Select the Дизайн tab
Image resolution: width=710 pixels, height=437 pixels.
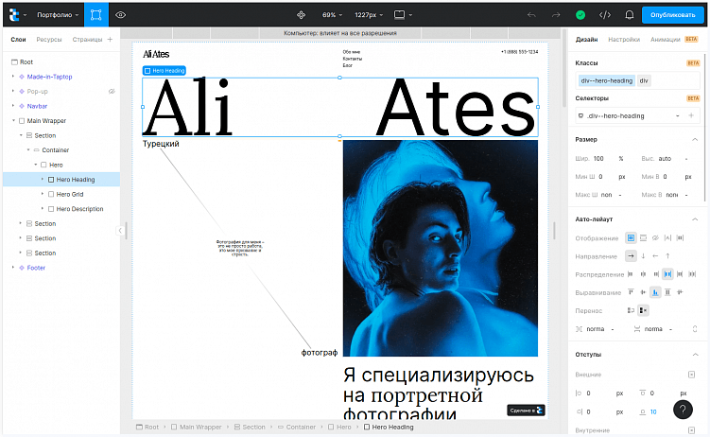point(586,40)
